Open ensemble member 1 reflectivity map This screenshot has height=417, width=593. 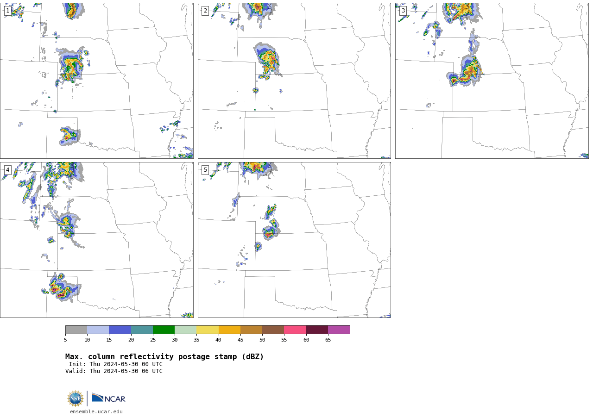97,81
